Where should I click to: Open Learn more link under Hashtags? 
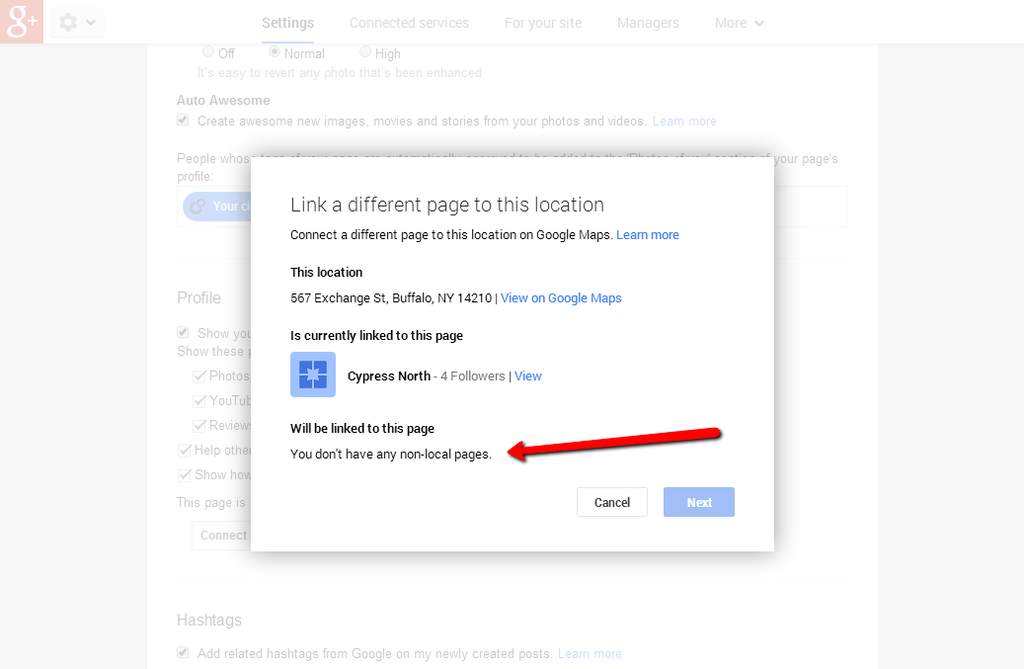click(590, 653)
